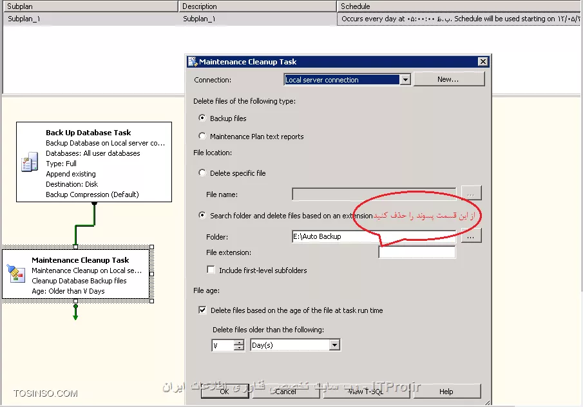The image size is (583, 407).
Task: Open View T-SQL for this task
Action: click(367, 392)
